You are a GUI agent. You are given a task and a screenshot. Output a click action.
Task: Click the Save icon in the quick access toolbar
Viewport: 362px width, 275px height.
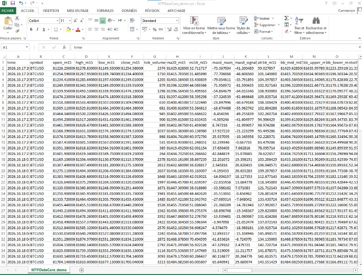click(12, 3)
